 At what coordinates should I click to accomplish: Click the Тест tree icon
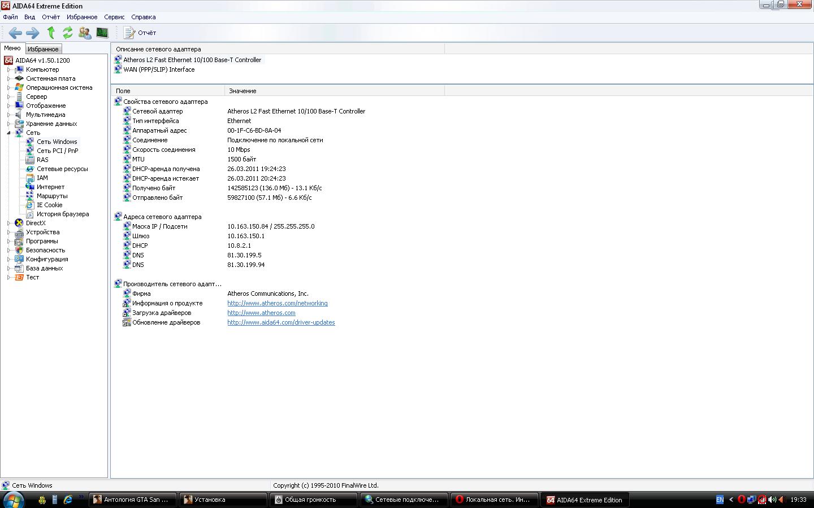click(x=19, y=277)
